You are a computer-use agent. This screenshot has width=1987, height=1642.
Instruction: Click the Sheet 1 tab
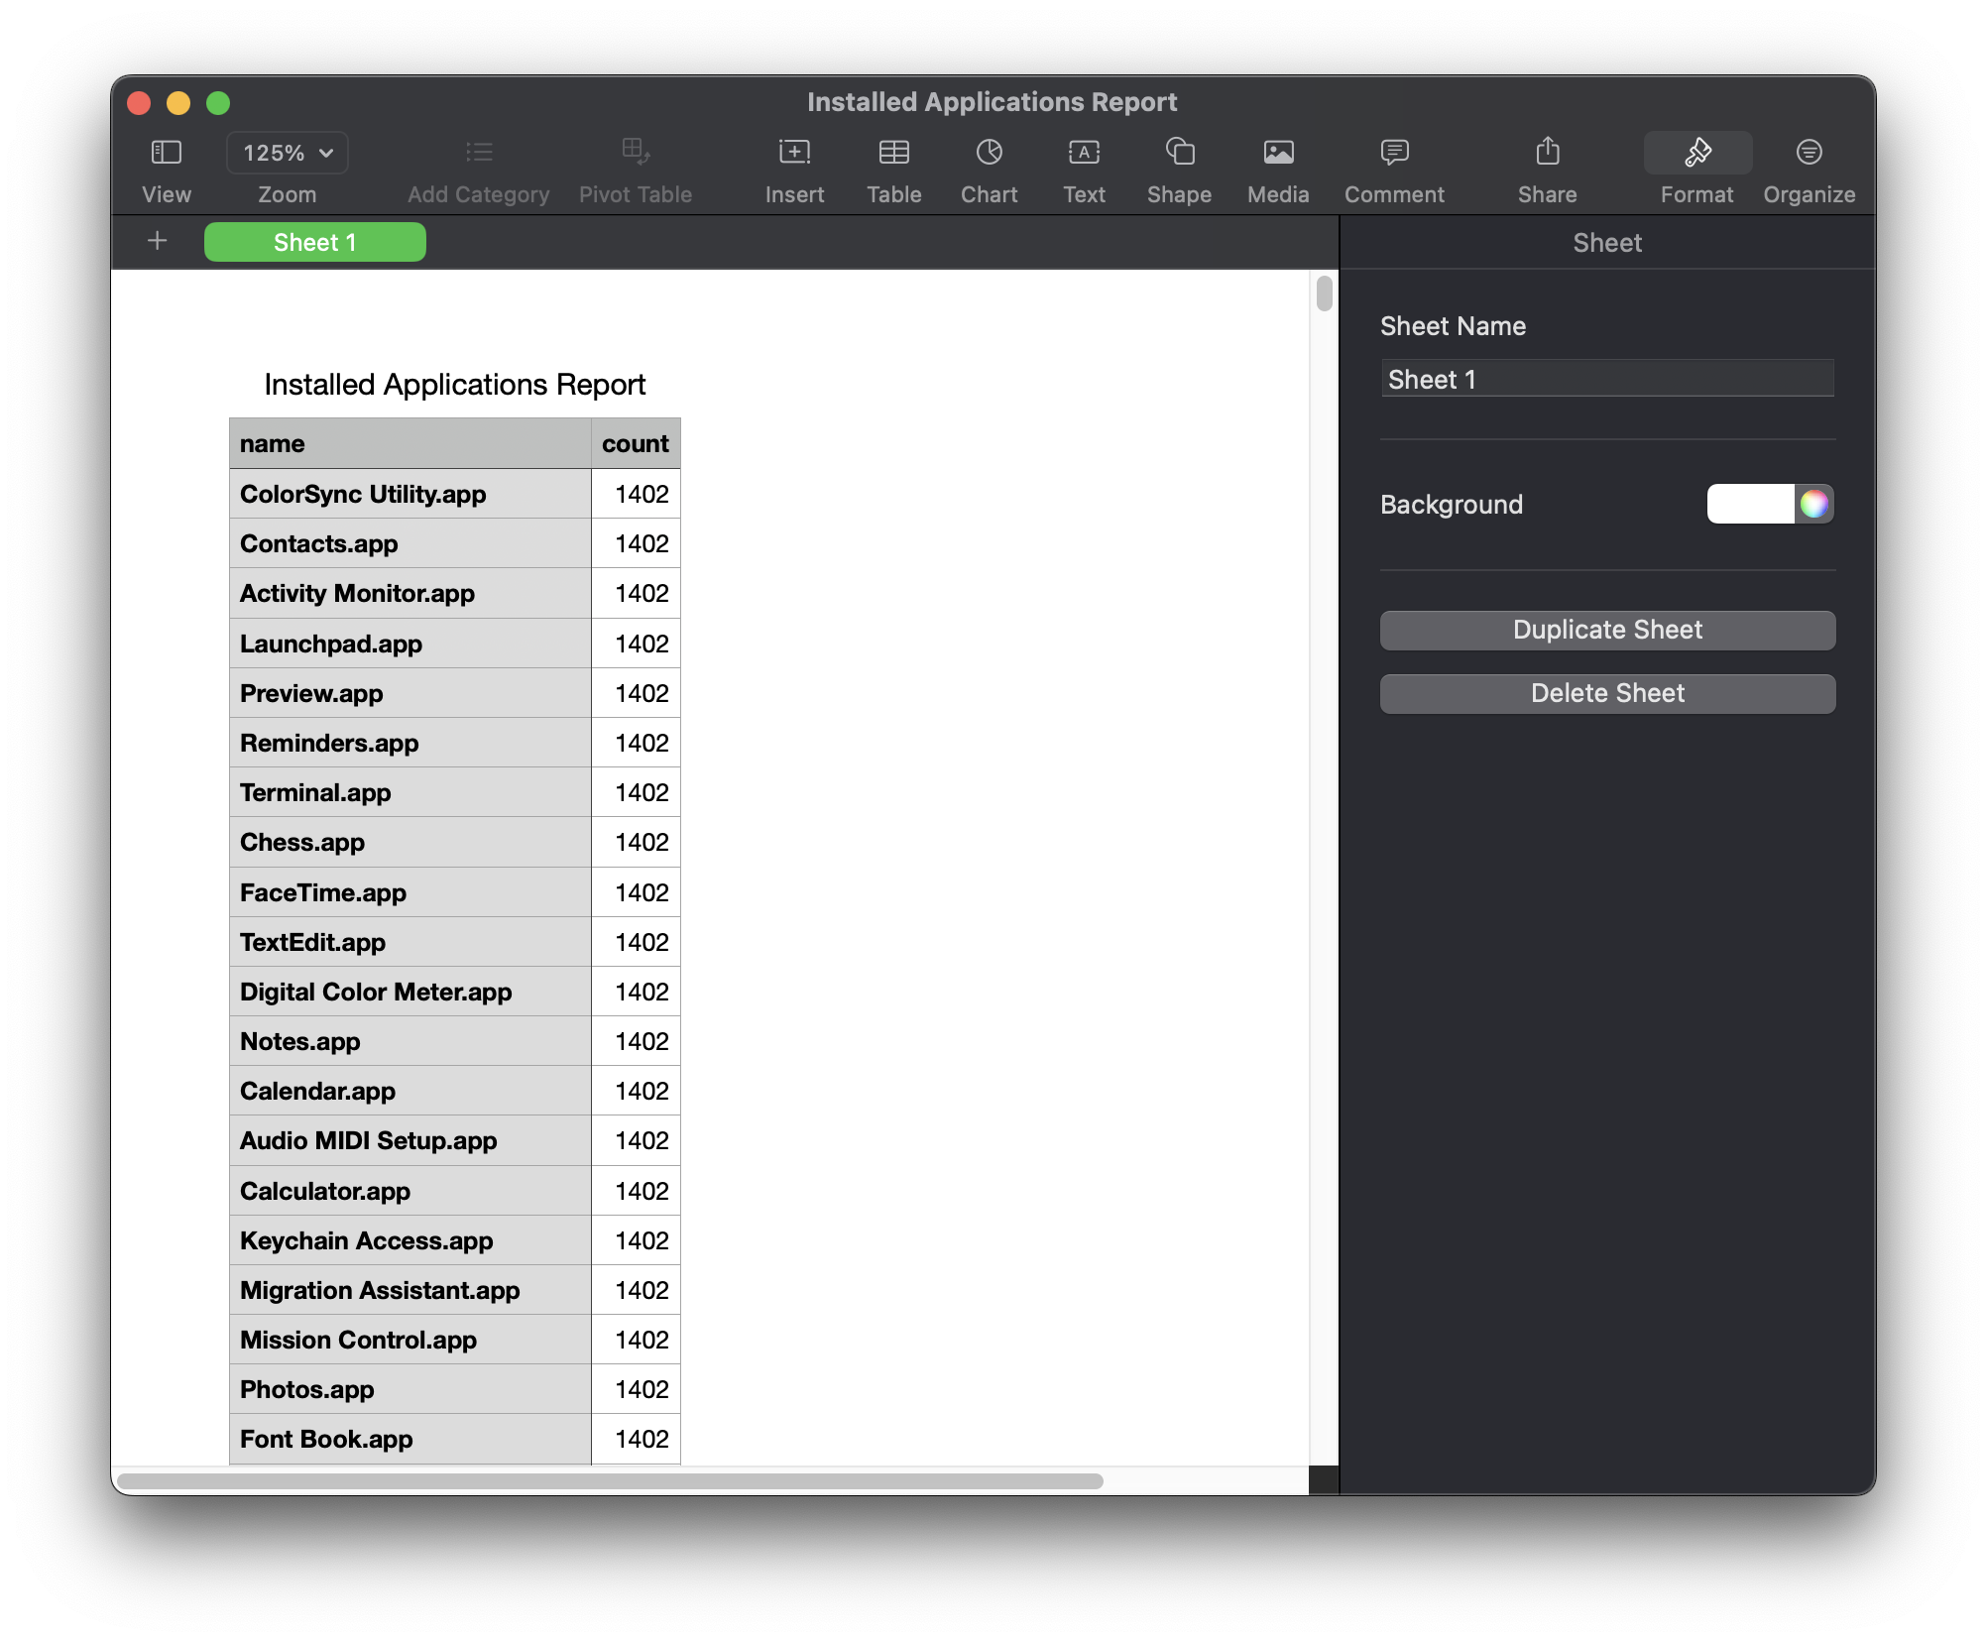click(315, 241)
